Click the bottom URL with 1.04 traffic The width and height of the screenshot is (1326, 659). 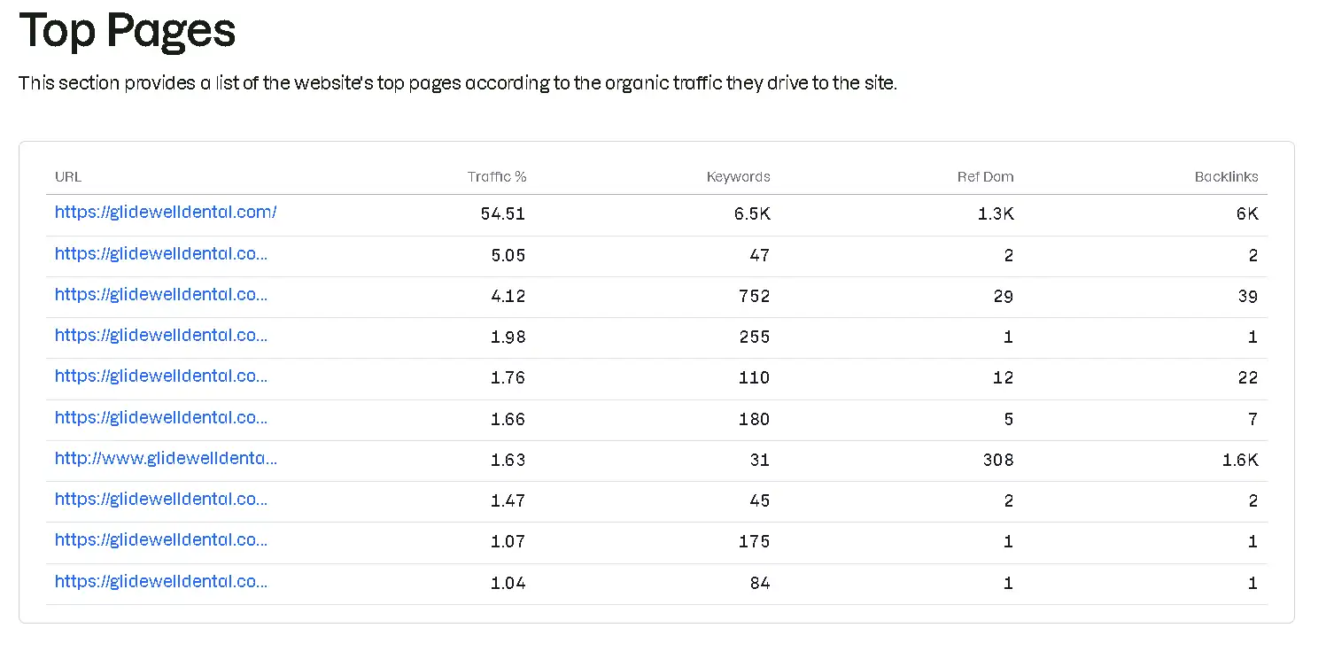pos(160,581)
